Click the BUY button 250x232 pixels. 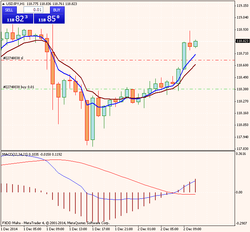pos(56,10)
